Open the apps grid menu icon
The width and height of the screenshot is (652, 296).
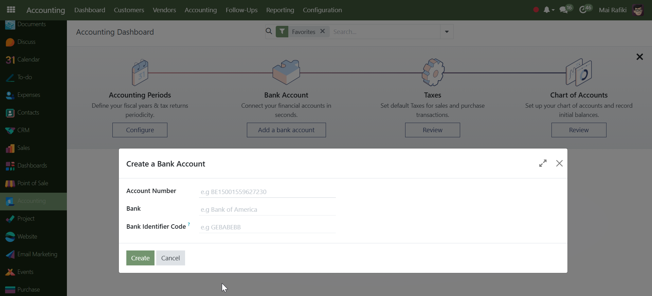[11, 10]
